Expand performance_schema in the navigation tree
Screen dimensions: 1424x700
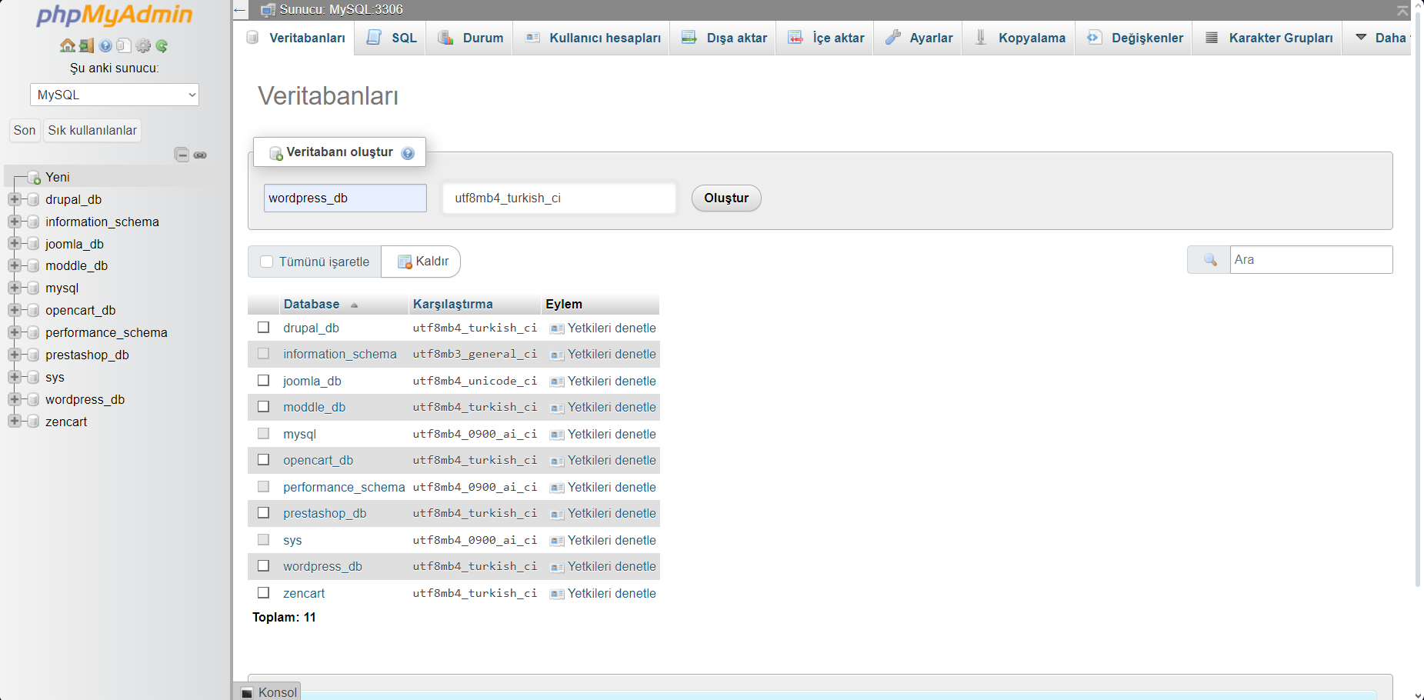point(14,332)
